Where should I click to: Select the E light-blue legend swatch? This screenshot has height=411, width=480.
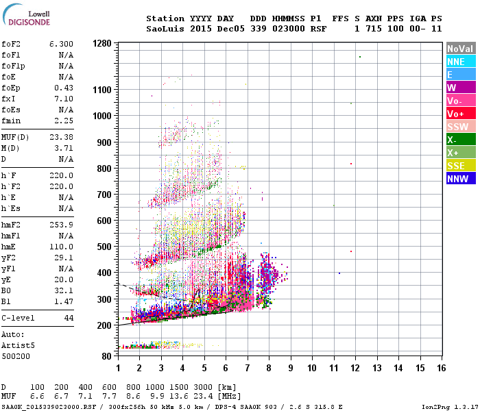click(461, 74)
